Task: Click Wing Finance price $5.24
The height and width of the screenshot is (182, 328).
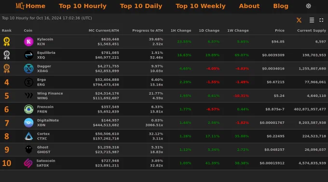Action: click(x=279, y=96)
